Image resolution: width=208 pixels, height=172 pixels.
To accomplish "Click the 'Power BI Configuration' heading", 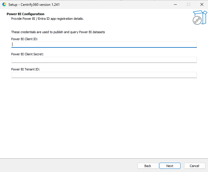I will pos(25,14).
